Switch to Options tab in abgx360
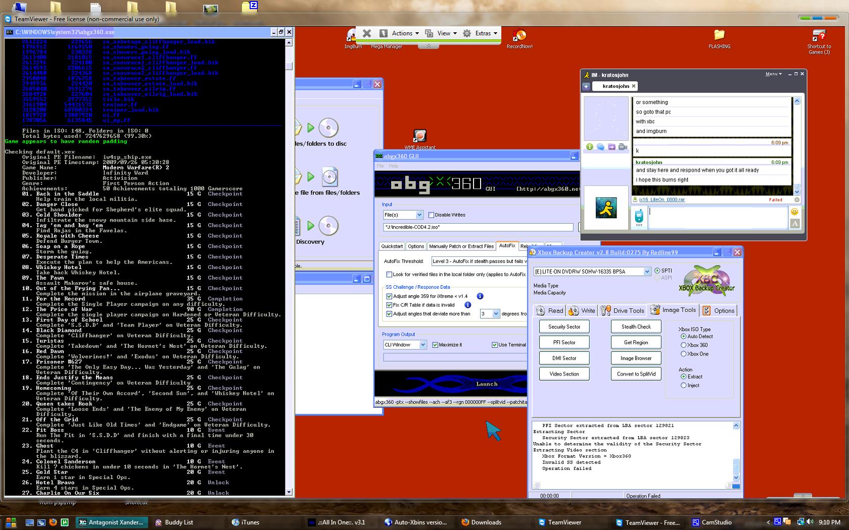 point(416,246)
